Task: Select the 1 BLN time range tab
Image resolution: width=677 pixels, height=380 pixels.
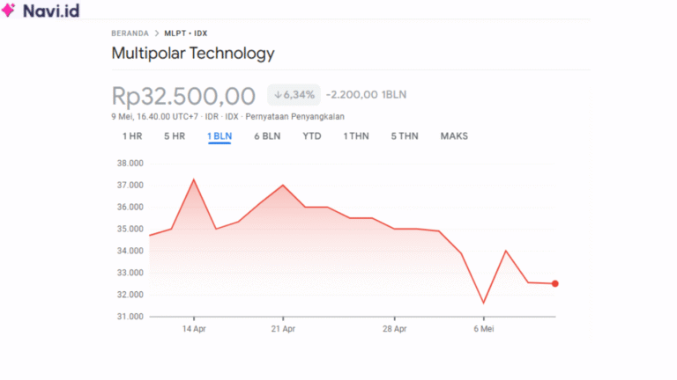Action: tap(219, 136)
